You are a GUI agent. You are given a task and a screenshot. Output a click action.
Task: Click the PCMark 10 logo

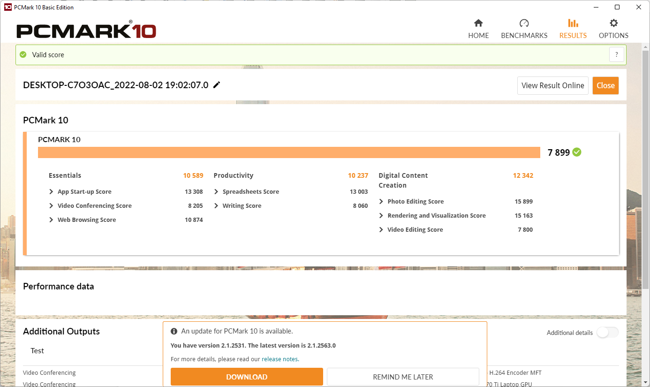(86, 30)
